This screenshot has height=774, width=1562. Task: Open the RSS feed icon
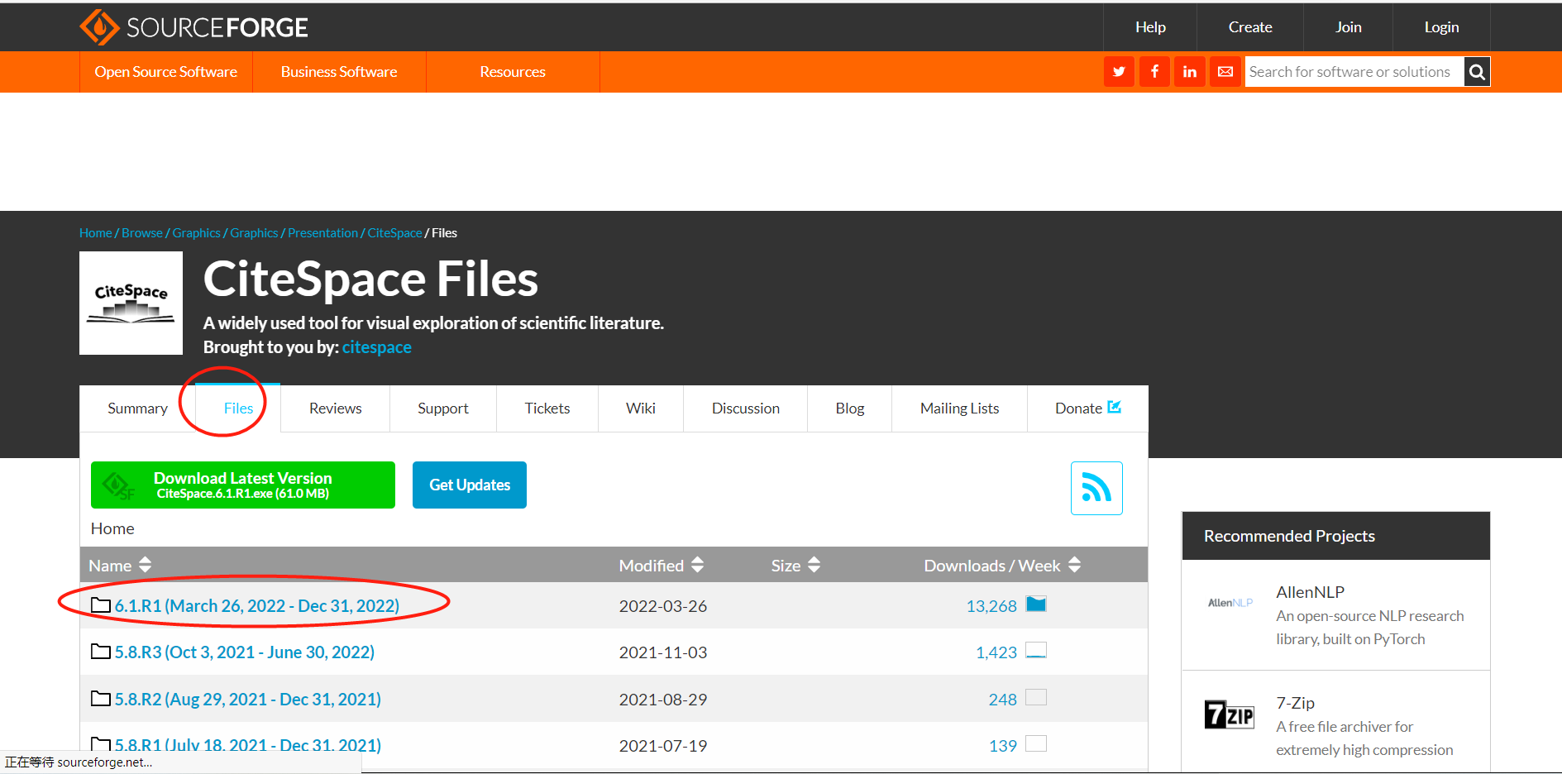click(1096, 488)
